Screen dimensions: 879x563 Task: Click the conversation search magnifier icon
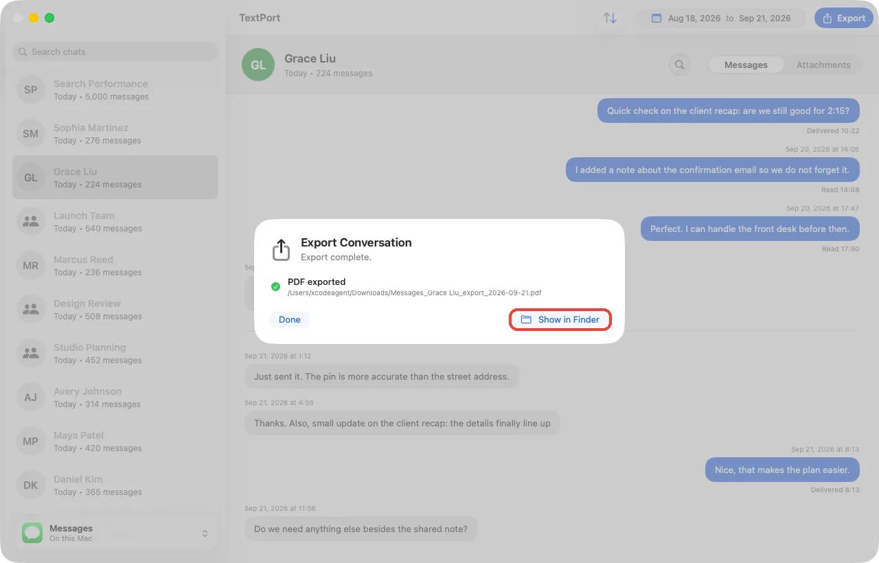pos(679,65)
